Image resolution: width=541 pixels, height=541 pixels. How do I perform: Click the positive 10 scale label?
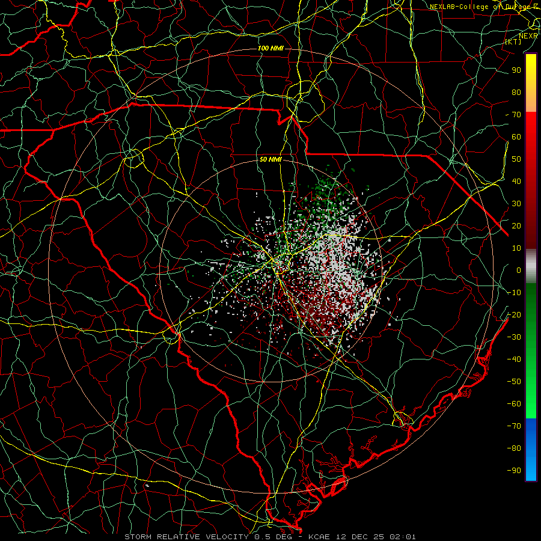point(516,248)
